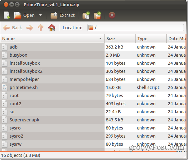Go Back to previous location
The image size is (188, 160).
click(x=12, y=28)
